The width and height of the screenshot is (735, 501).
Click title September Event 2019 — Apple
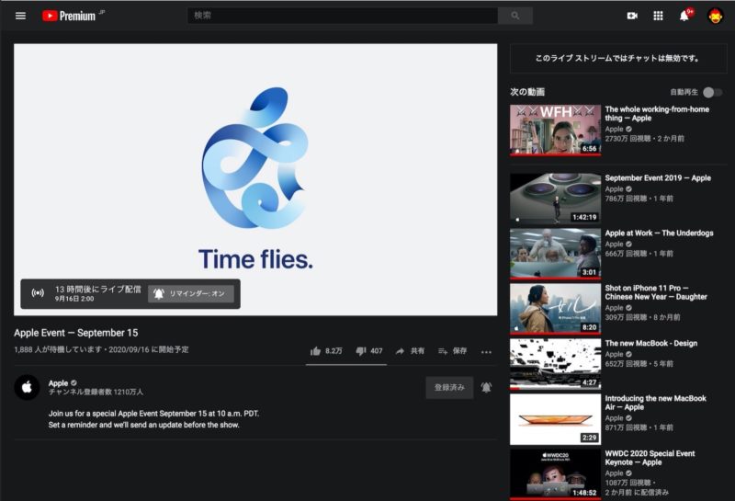click(x=658, y=177)
